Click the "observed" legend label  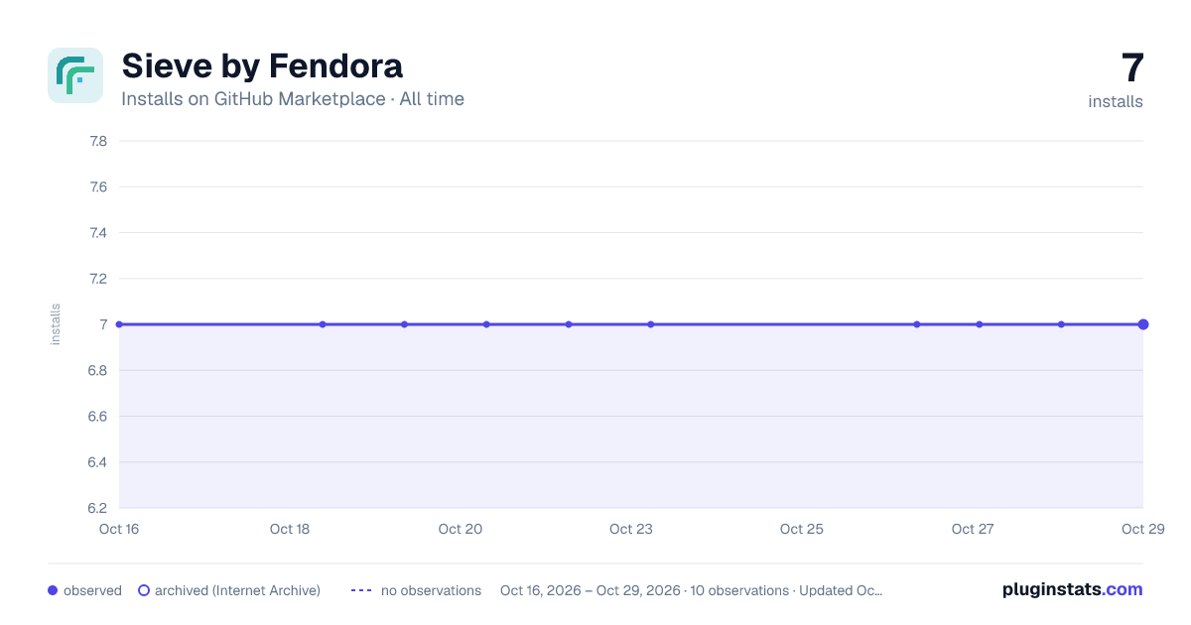coord(92,590)
